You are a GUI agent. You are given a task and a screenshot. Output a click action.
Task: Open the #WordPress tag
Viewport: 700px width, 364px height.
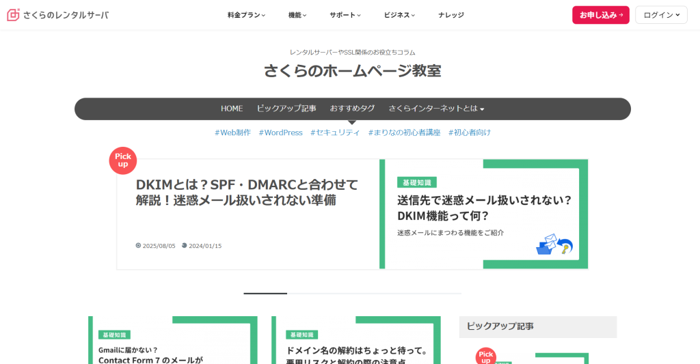[x=280, y=132]
